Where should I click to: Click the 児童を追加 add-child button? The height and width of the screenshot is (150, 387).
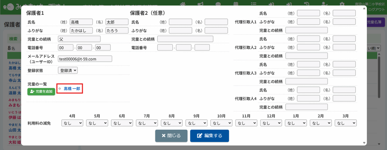point(41,91)
